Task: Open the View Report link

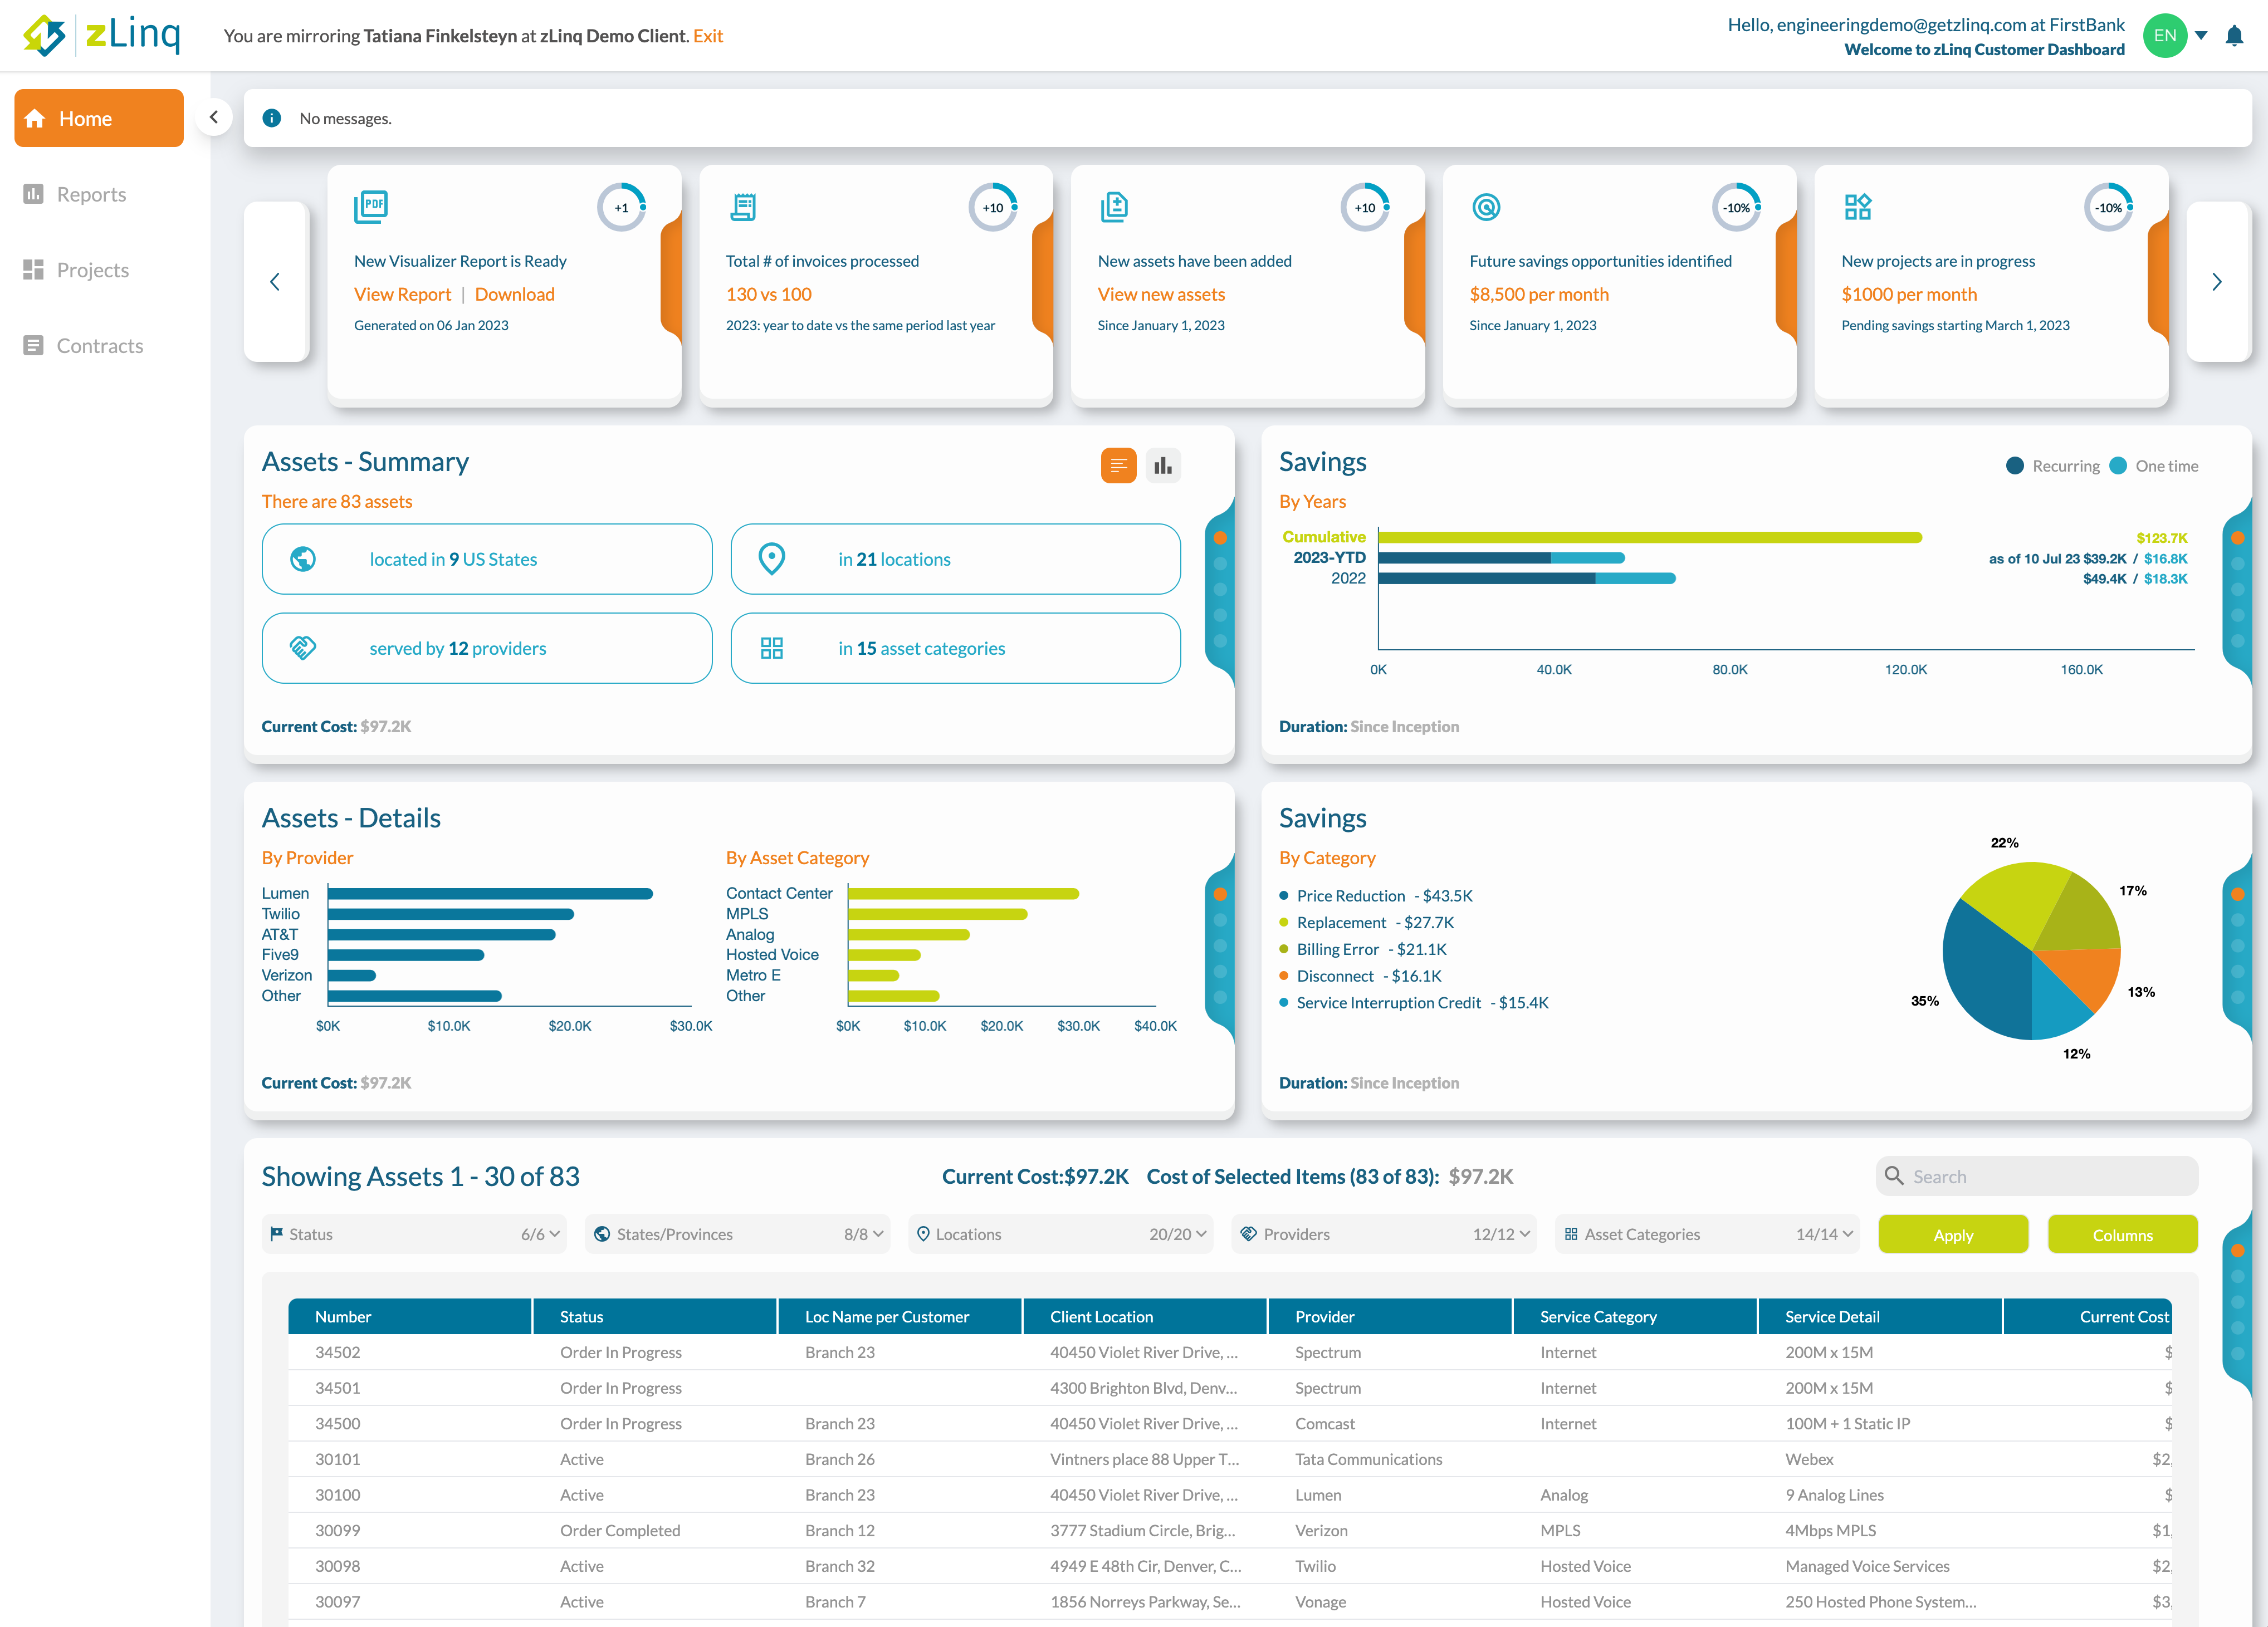Action: coord(403,294)
